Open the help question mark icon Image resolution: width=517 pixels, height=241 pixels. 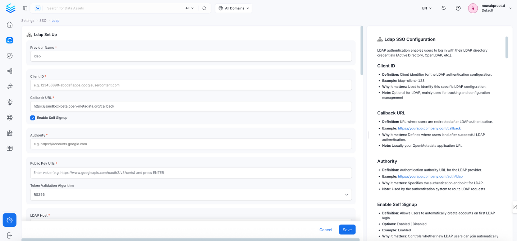(x=458, y=8)
